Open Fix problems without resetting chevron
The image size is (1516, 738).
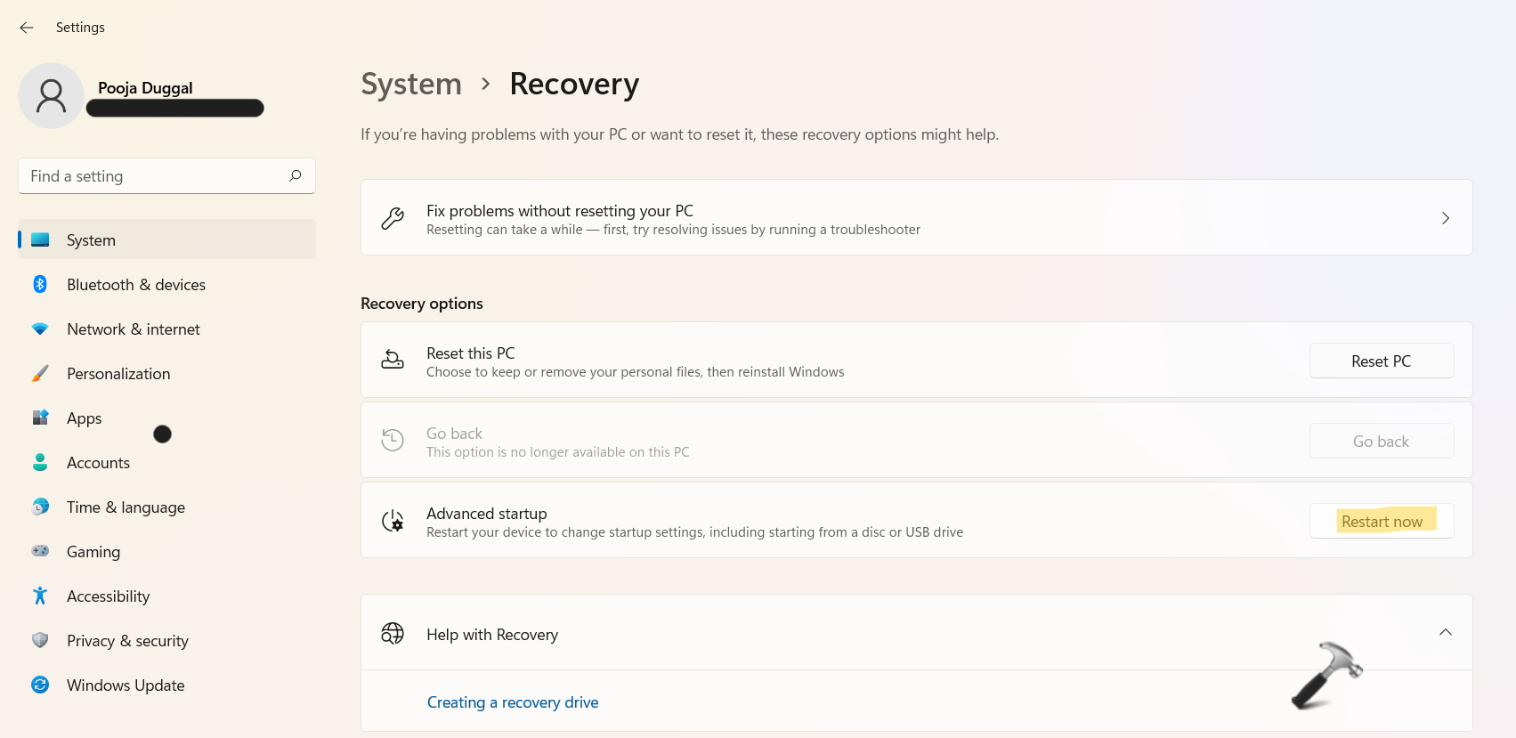point(1445,218)
